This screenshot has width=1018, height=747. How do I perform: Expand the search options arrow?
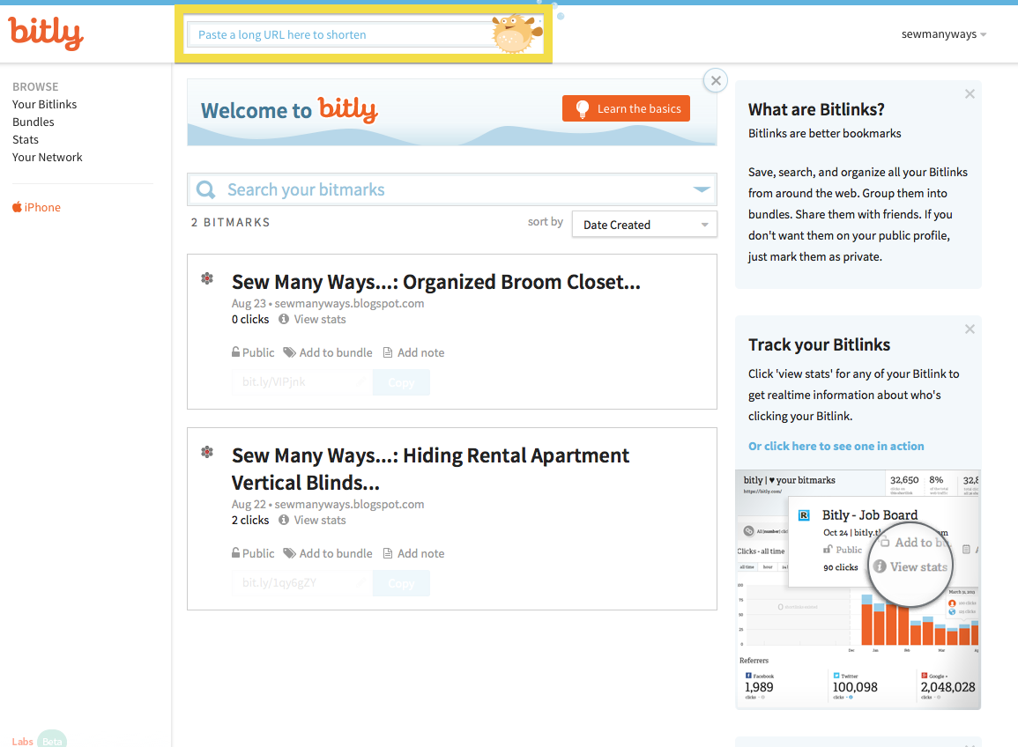pyautogui.click(x=702, y=189)
